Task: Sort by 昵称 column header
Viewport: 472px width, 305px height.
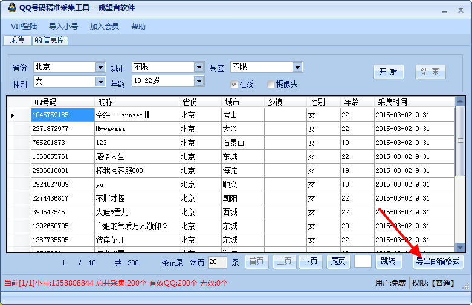Action: click(x=137, y=102)
